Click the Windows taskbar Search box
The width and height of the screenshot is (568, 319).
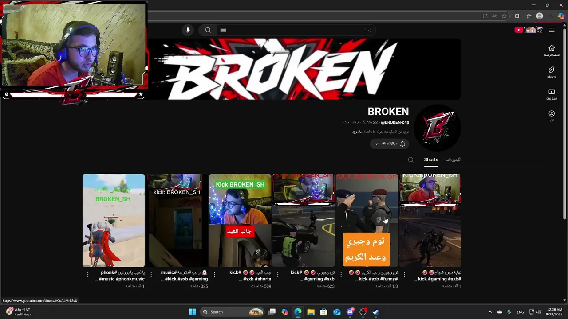pyautogui.click(x=232, y=312)
